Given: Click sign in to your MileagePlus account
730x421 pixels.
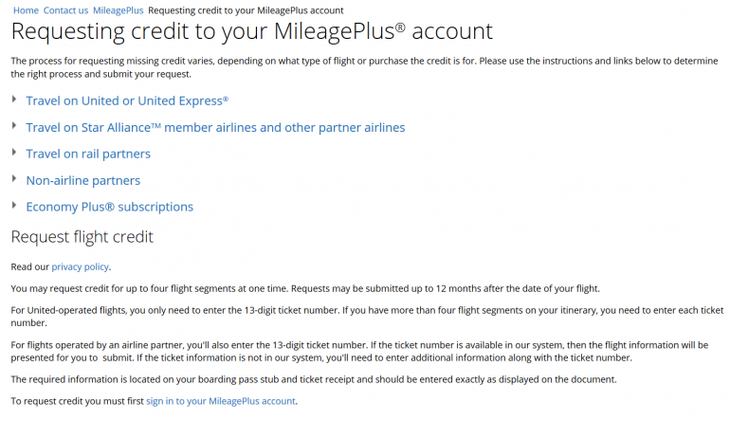Looking at the screenshot, I should pyautogui.click(x=221, y=401).
